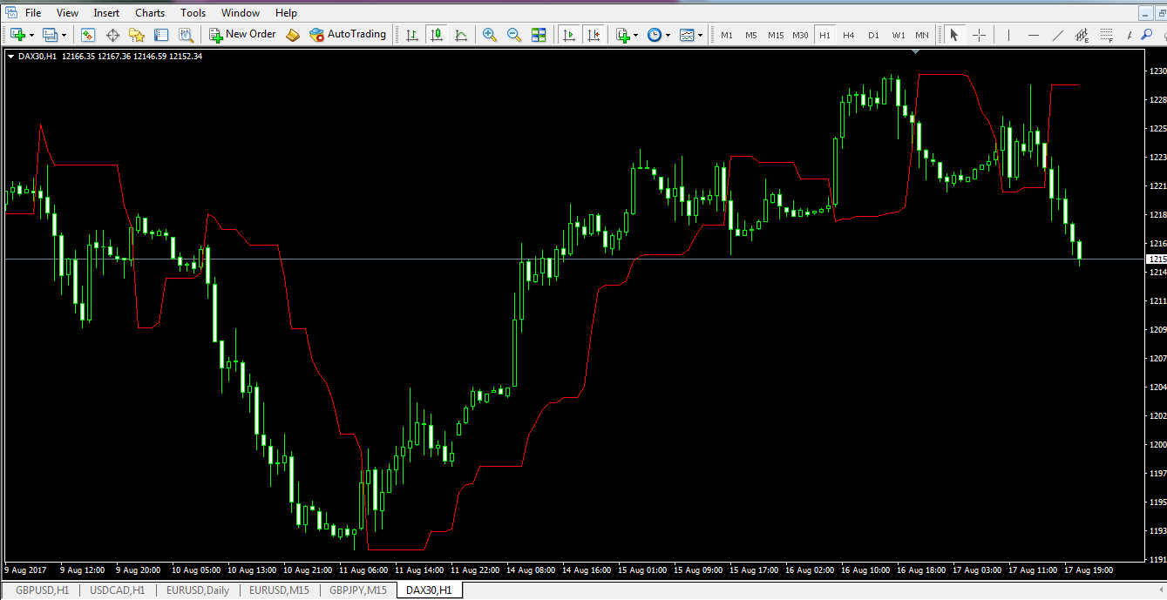Open the templates dropdown arrow
Viewport: 1167px width, 600px height.
pos(700,36)
